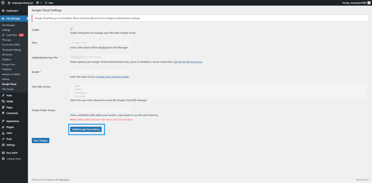Click the WordPress logo in admin bar
This screenshot has width=372, height=183.
click(3, 3)
